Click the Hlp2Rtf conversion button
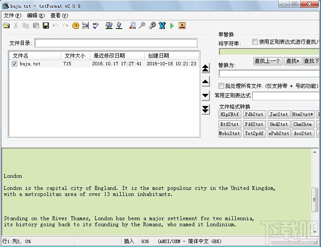 pos(229,114)
